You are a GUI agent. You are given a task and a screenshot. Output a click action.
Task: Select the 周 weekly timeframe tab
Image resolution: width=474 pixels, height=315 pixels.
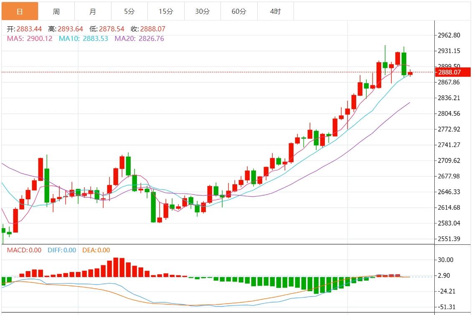click(x=56, y=11)
